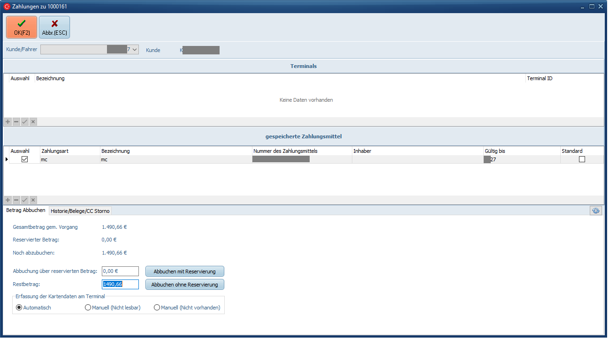Remove terminal entry with the minus icon
Screen dimensions: 609x339
click(16, 122)
